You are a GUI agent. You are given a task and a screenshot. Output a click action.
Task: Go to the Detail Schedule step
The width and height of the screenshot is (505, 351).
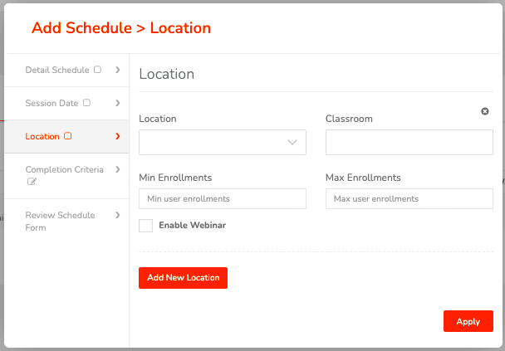[66, 71]
